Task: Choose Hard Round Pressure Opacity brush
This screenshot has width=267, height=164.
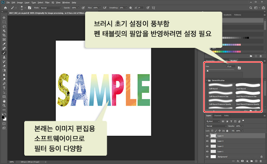Action: point(248,102)
